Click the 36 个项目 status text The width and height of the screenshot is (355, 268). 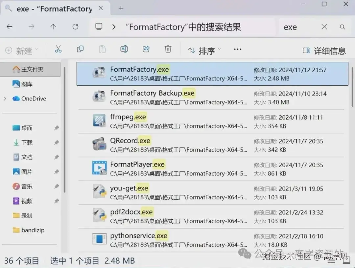(21, 260)
